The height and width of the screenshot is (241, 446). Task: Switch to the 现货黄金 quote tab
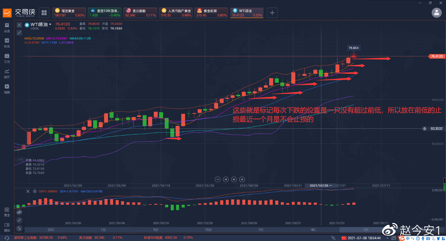[x=69, y=13]
